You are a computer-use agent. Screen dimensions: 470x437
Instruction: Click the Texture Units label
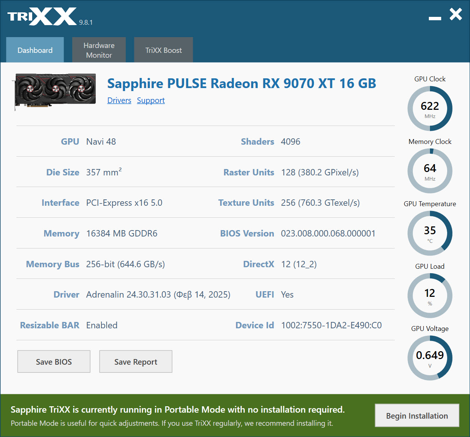pos(246,203)
